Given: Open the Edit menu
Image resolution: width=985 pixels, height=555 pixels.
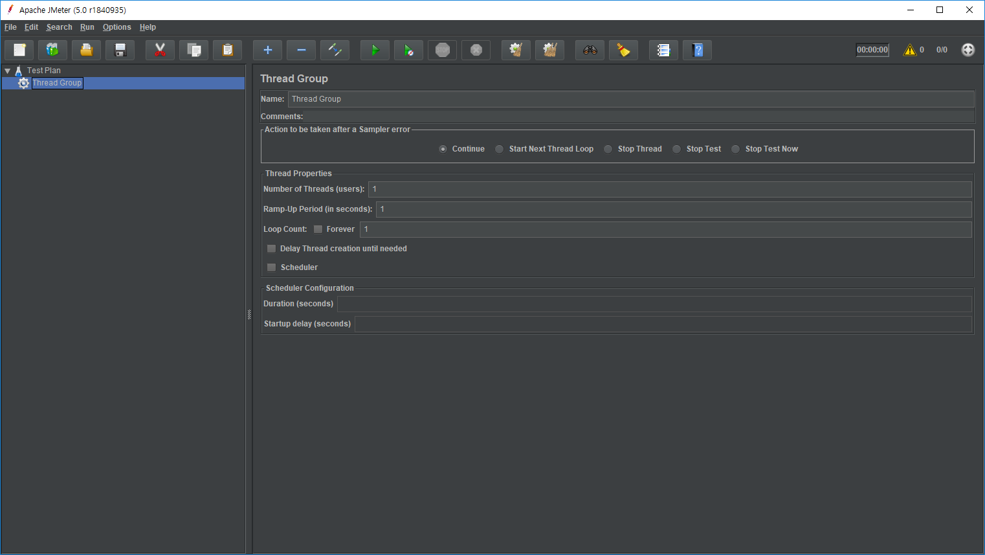Looking at the screenshot, I should click(31, 27).
